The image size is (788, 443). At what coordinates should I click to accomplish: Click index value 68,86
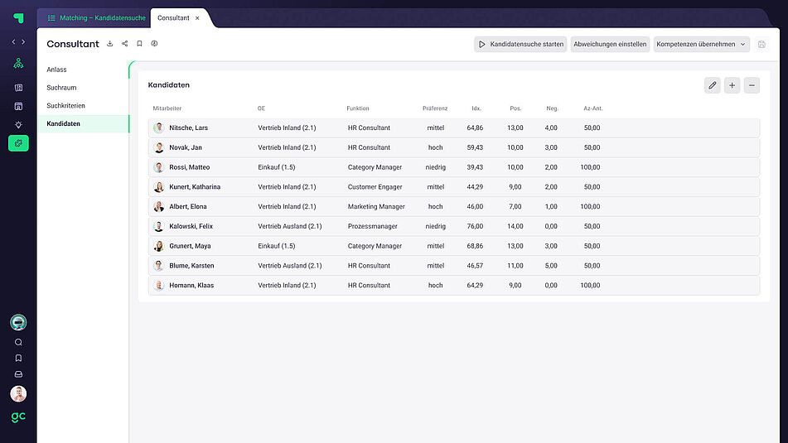point(475,246)
